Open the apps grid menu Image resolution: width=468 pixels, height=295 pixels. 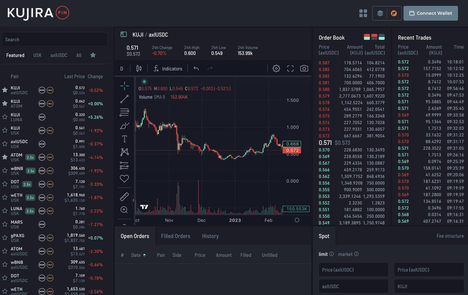363,13
